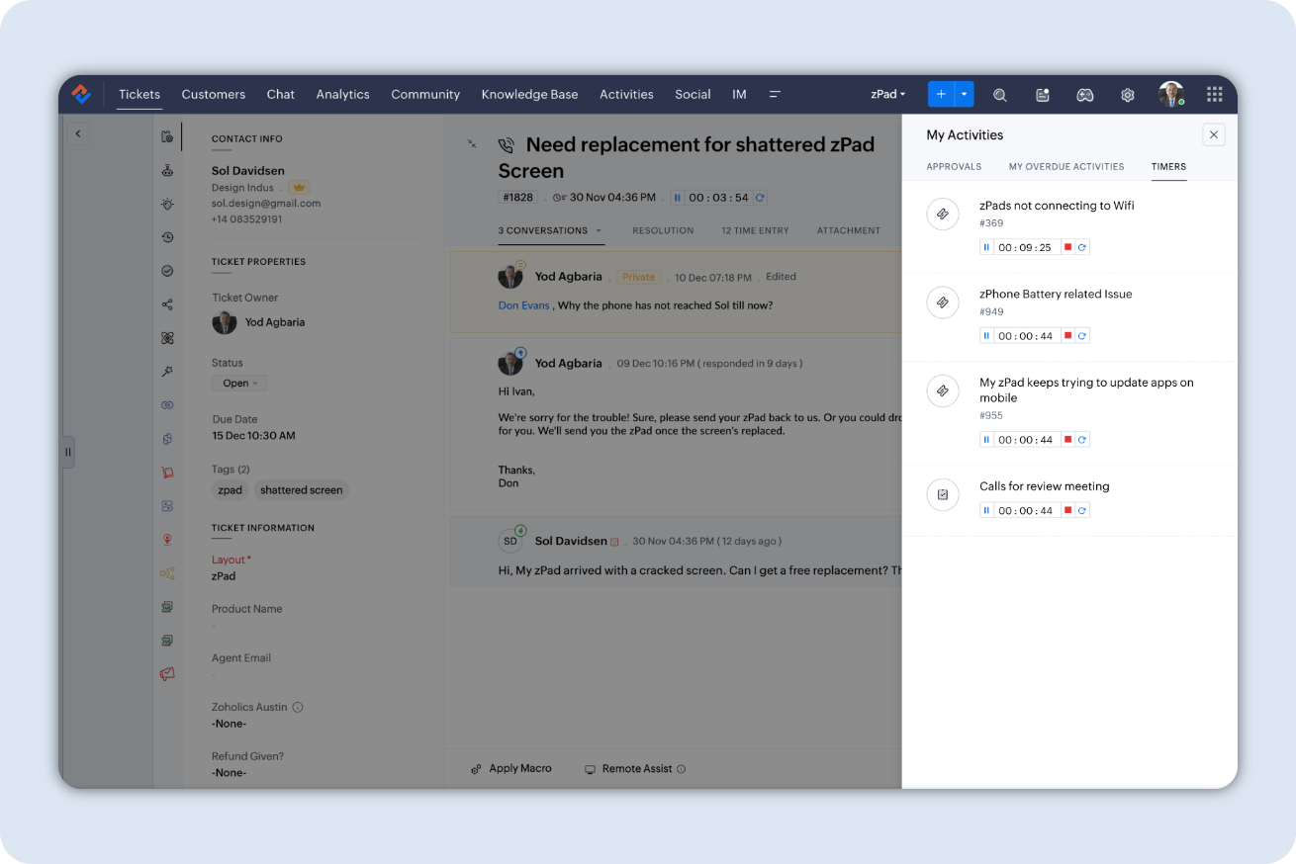The image size is (1296, 864).
Task: Click the megaphone icon in left sidebar
Action: coord(167,674)
